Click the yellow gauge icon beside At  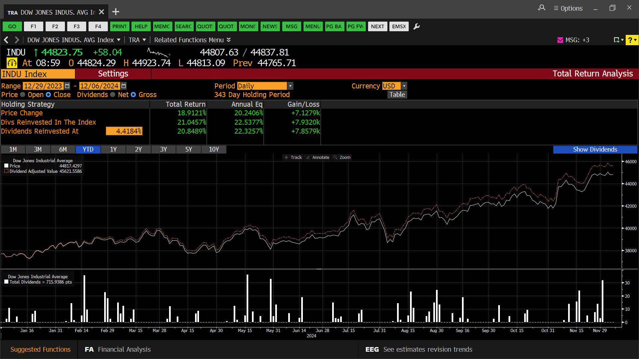click(x=12, y=63)
